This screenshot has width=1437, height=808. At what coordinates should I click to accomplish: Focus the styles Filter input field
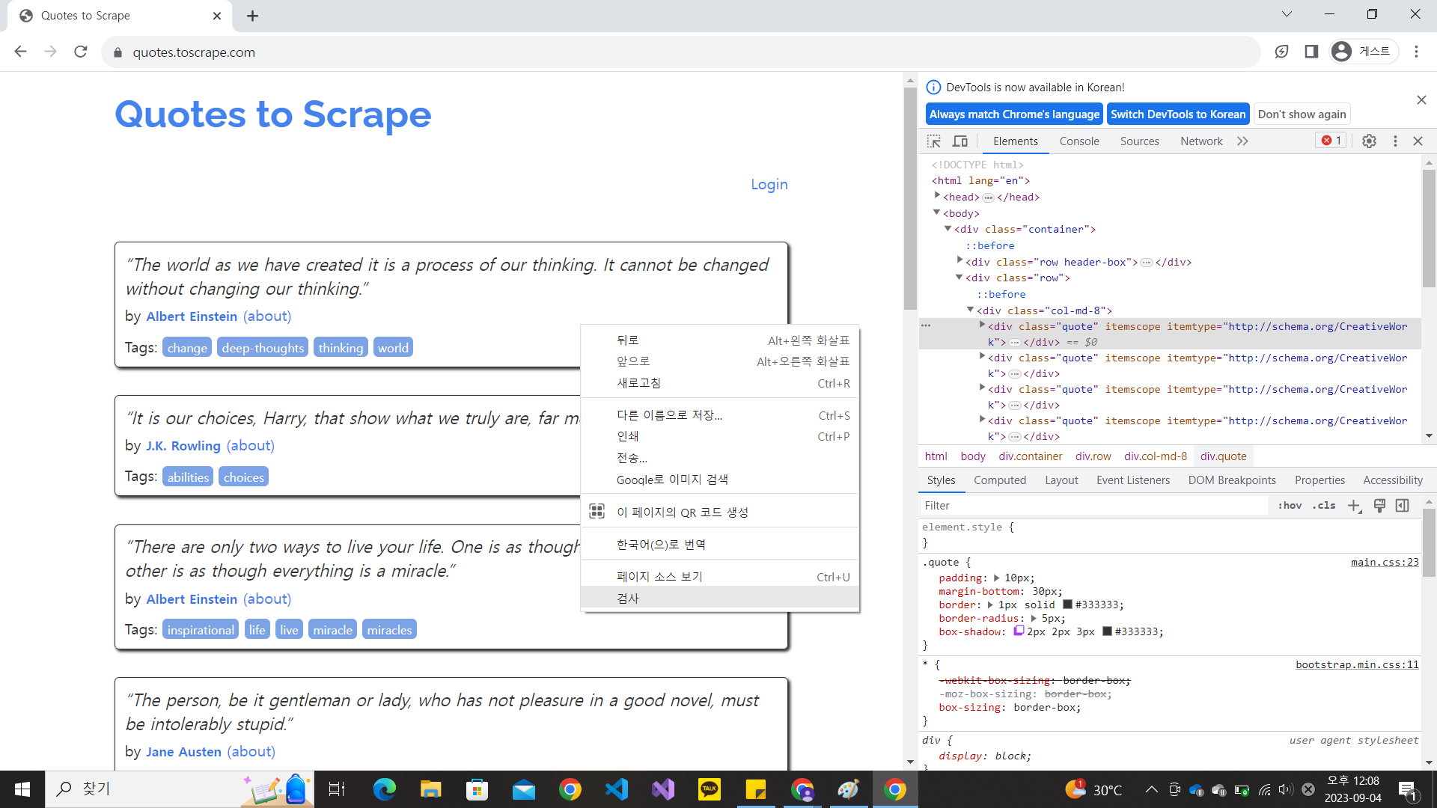tap(1093, 506)
